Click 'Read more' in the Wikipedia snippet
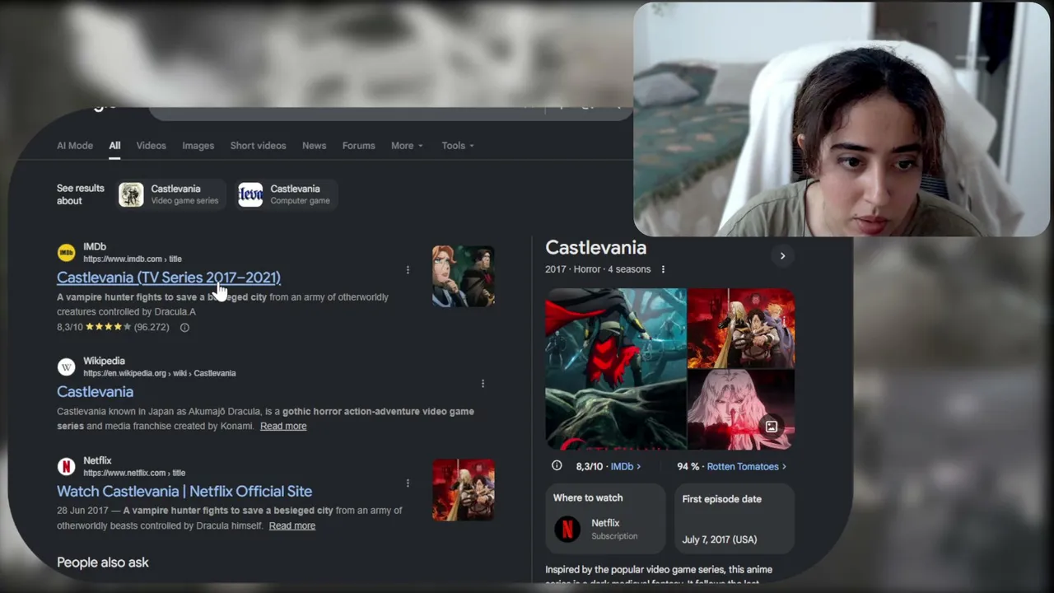Viewport: 1054px width, 593px height. 283,427
